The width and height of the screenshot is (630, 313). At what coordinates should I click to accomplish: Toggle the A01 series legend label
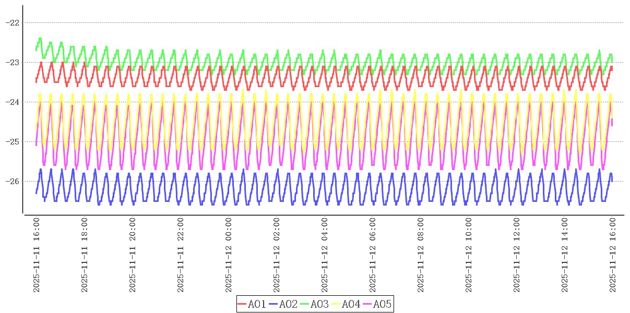tap(257, 304)
